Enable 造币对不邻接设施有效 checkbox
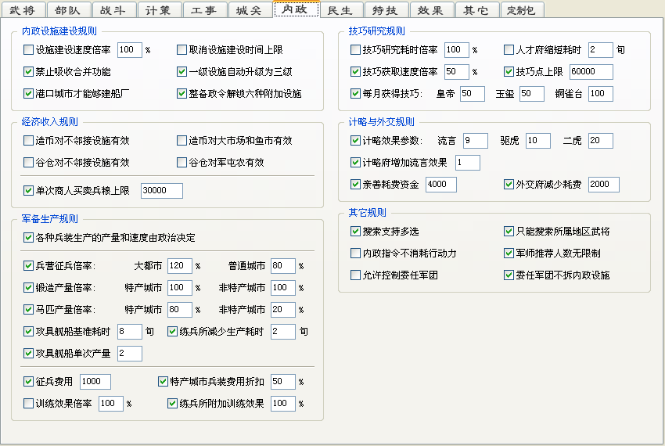This screenshot has width=665, height=446. [x=29, y=141]
